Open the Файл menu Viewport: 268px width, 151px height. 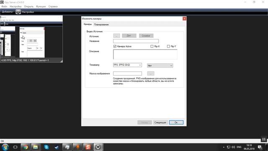[4, 7]
